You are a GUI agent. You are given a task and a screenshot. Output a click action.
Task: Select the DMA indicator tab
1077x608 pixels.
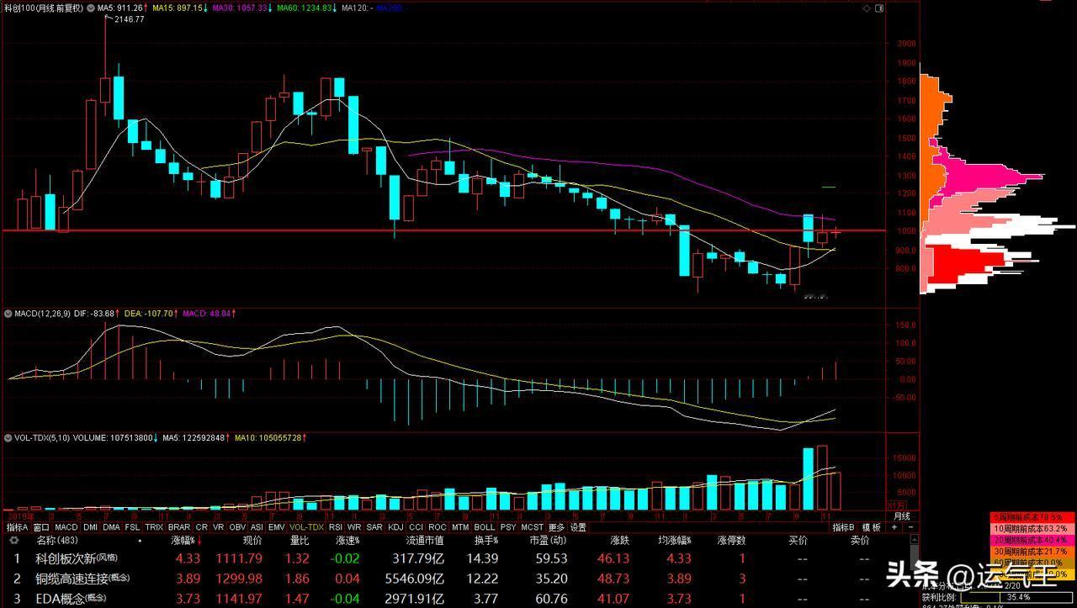point(111,527)
